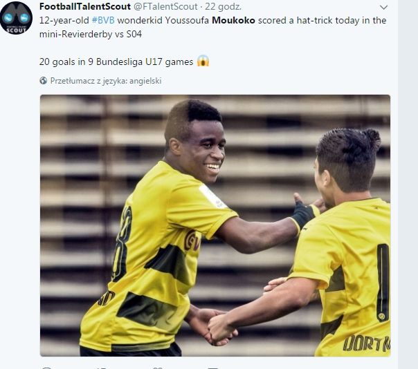
Task: Click the @FTalentScout handle
Action: click(165, 6)
